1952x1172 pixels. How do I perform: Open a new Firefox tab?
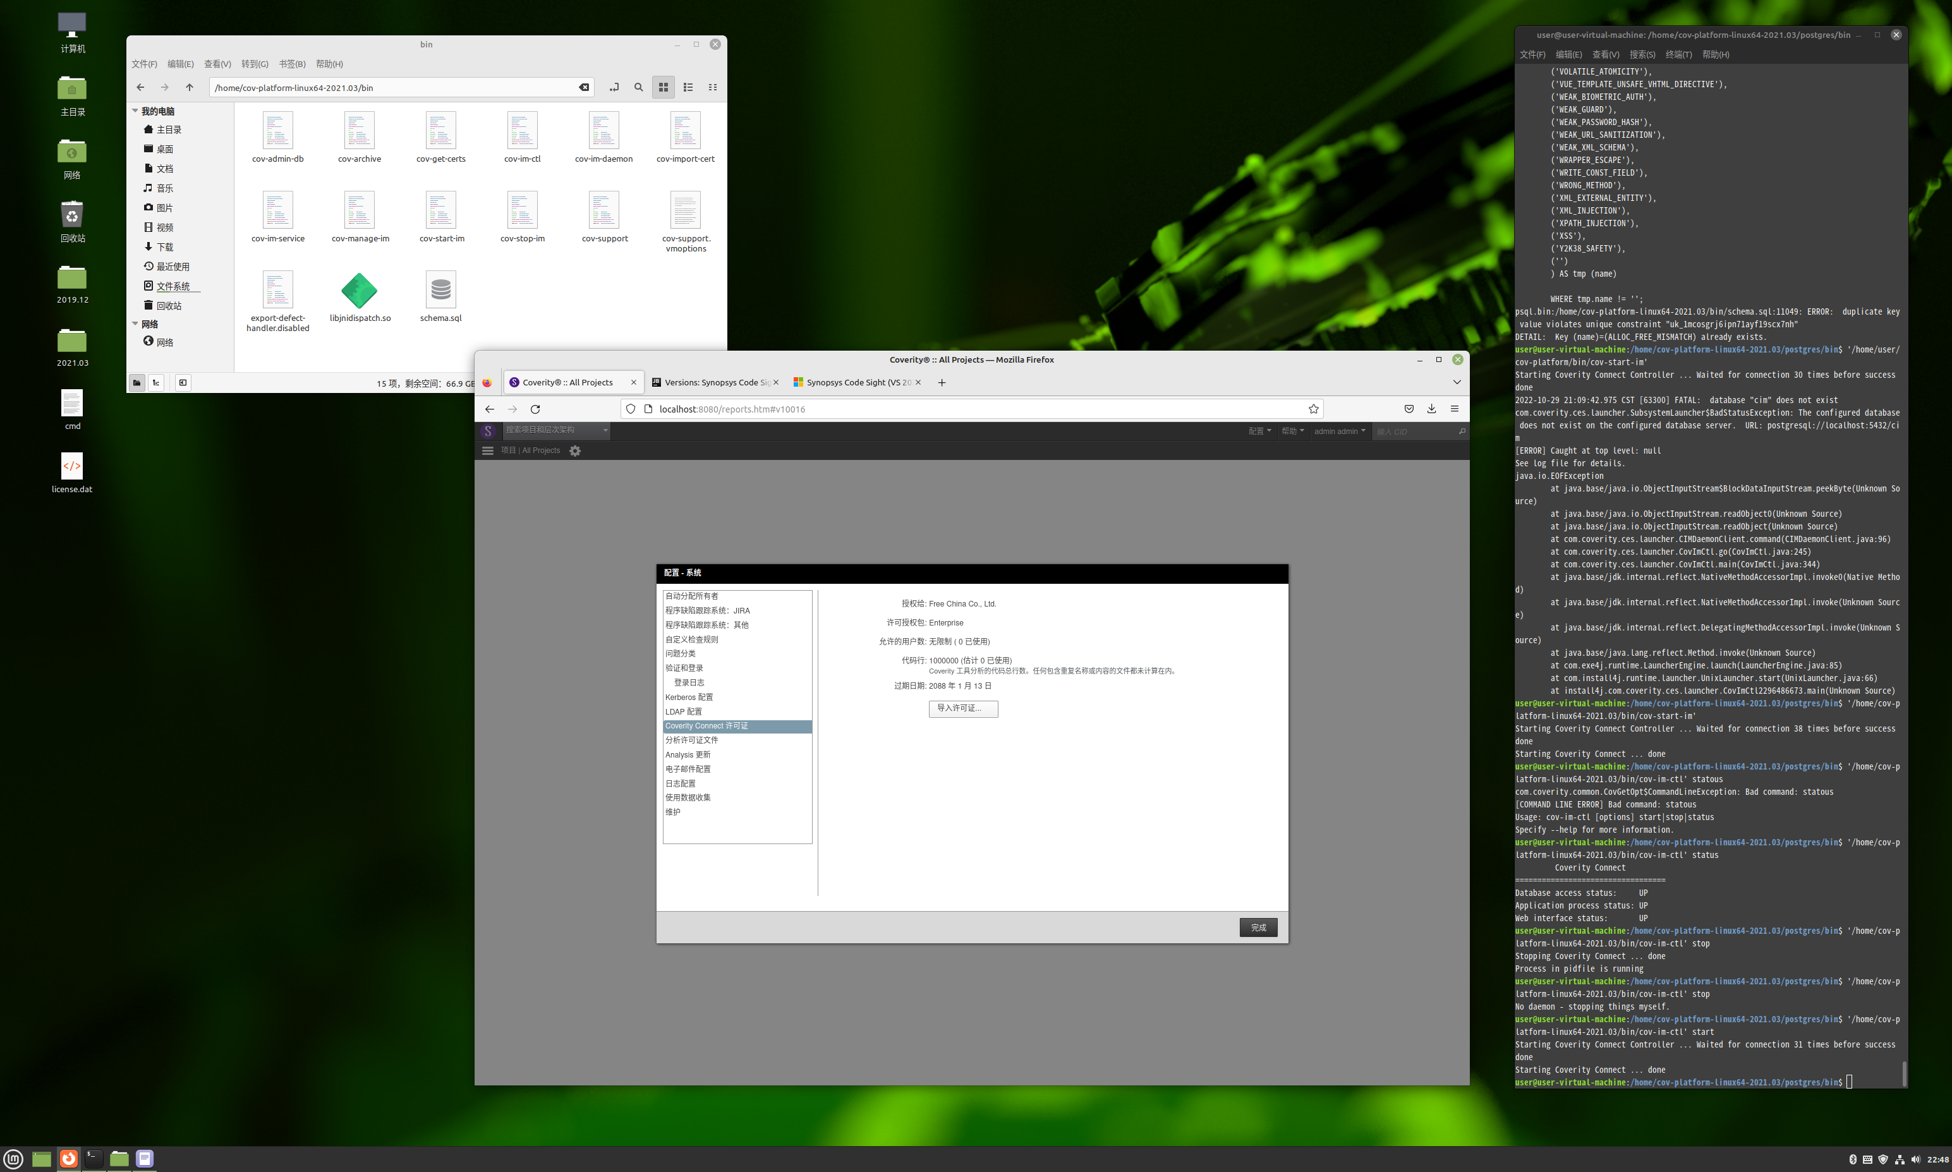pos(942,382)
